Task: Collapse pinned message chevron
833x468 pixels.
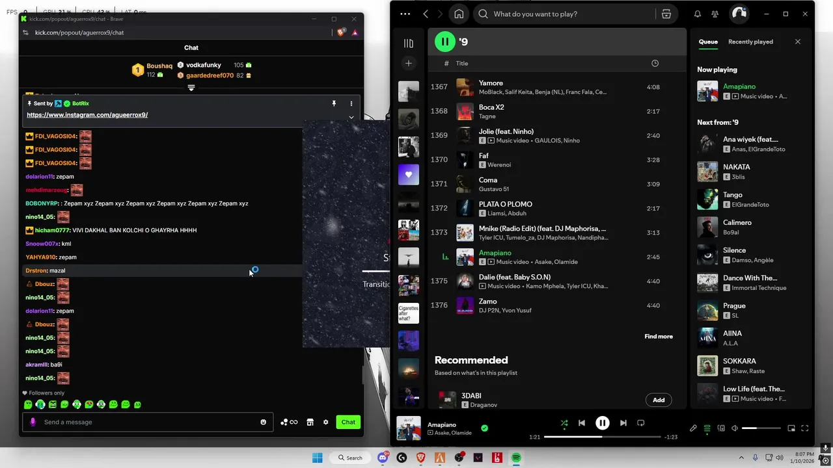Action: [351, 118]
